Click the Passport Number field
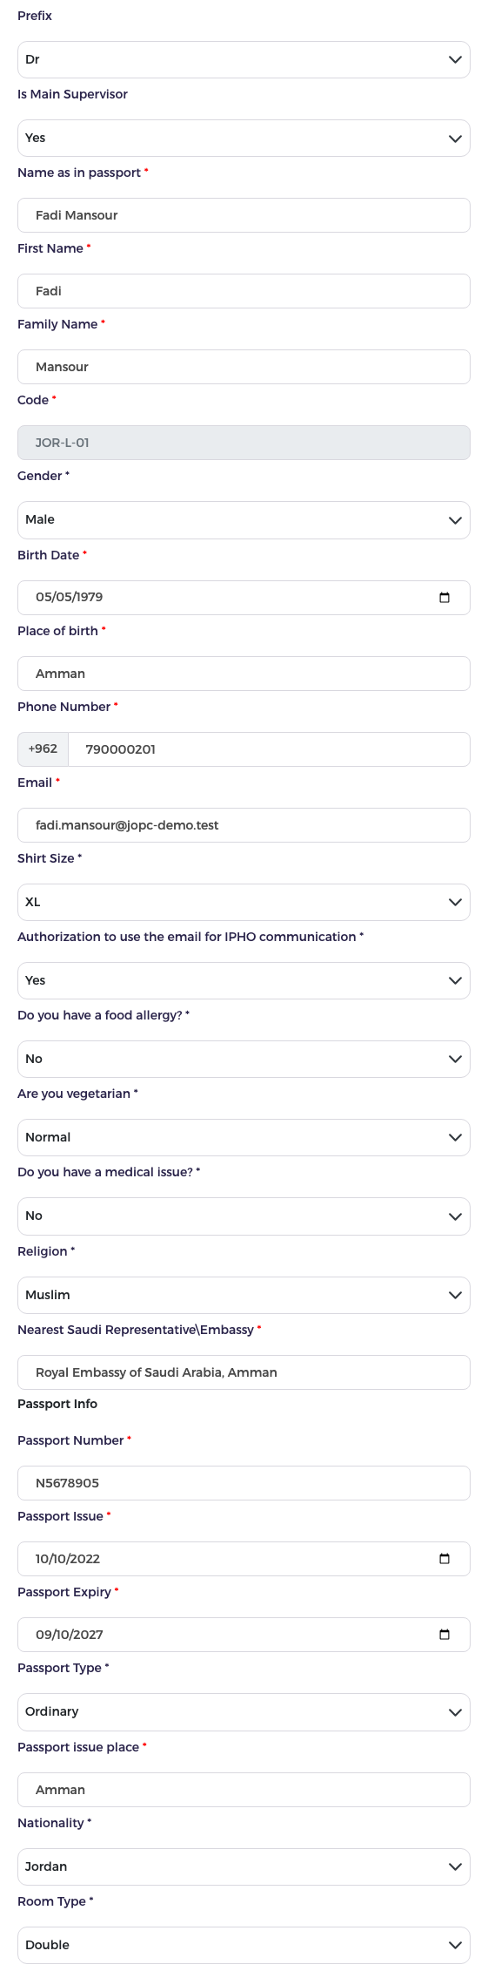488x1978 pixels. [244, 1483]
